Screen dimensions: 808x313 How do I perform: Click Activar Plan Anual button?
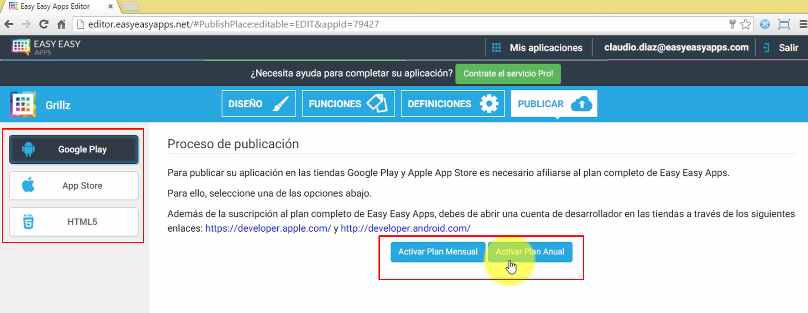pyautogui.click(x=530, y=252)
